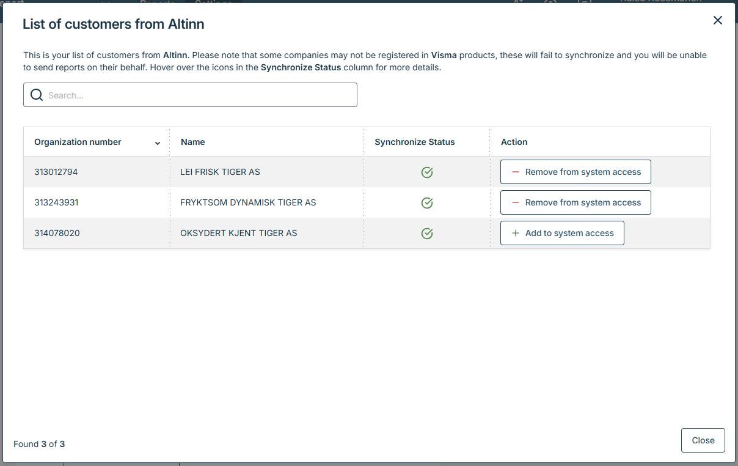Click the Synchronize Status column header
This screenshot has width=738, height=466.
click(x=415, y=142)
